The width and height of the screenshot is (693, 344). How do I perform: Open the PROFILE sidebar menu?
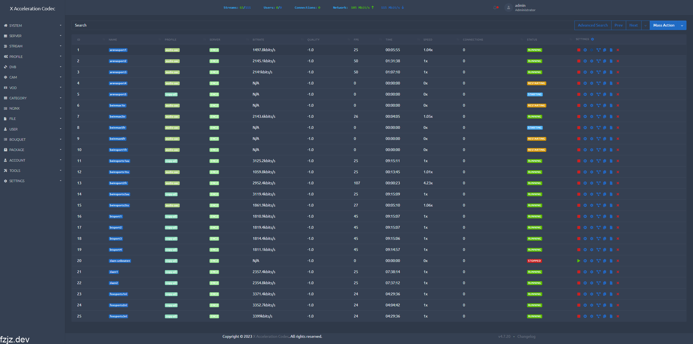[32, 57]
